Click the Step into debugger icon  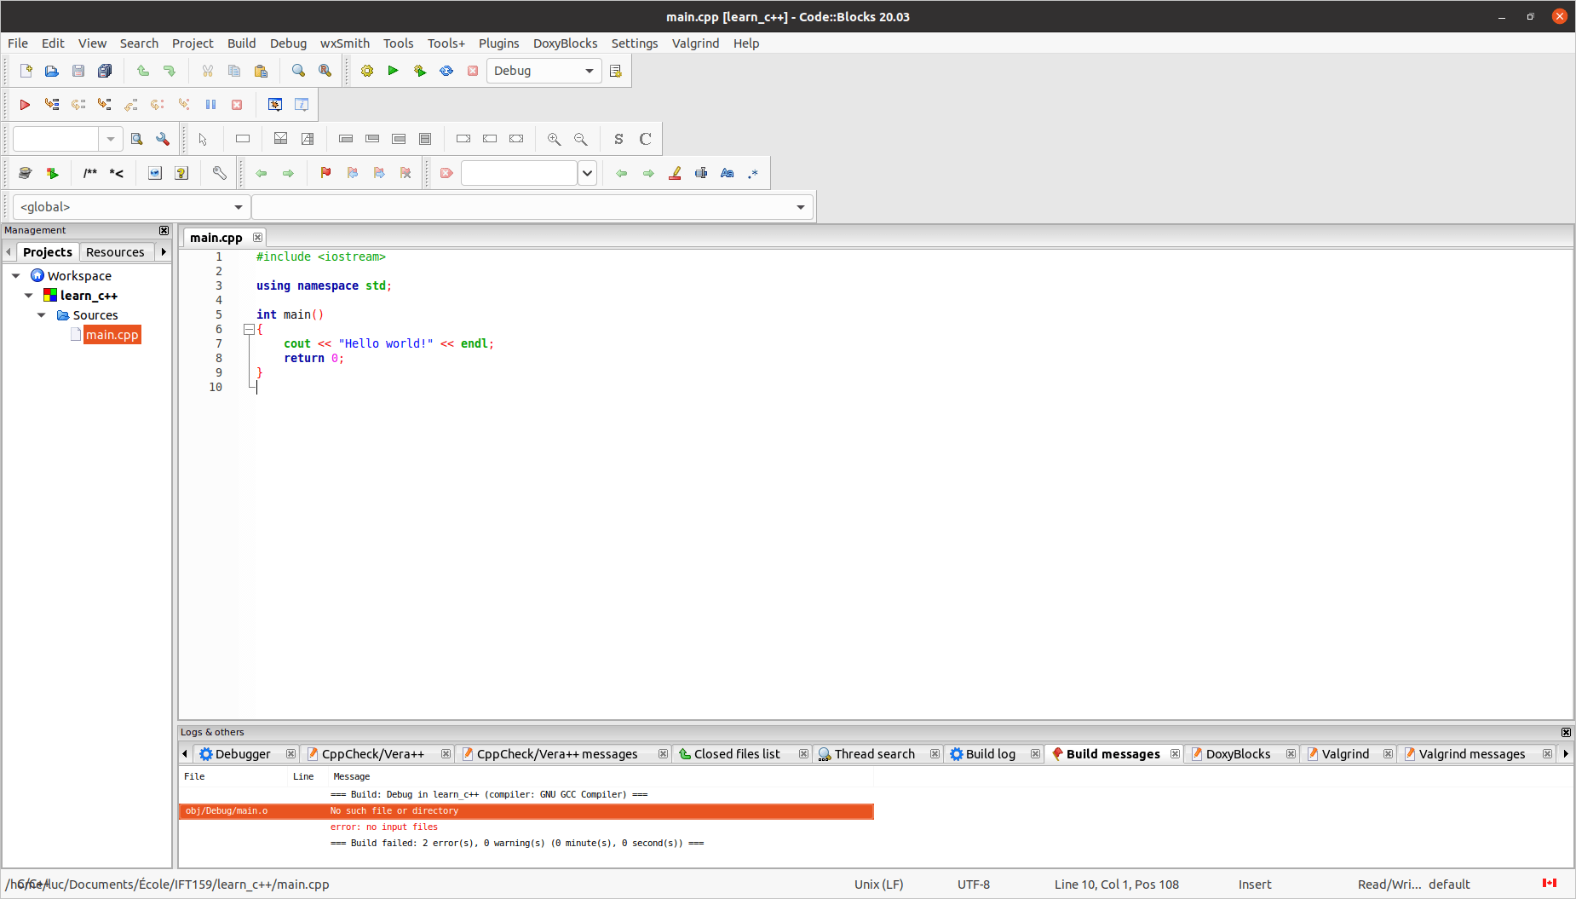tap(104, 104)
